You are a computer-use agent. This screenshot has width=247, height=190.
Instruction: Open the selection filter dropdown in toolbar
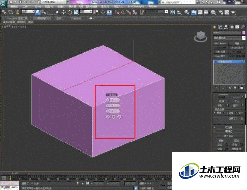tap(28, 12)
